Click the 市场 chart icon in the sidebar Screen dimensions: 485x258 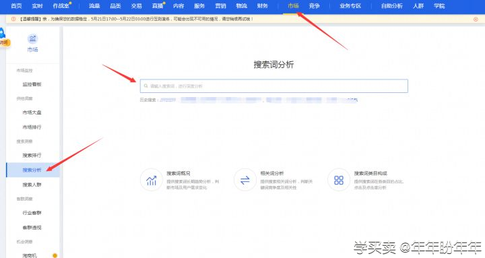point(32,38)
